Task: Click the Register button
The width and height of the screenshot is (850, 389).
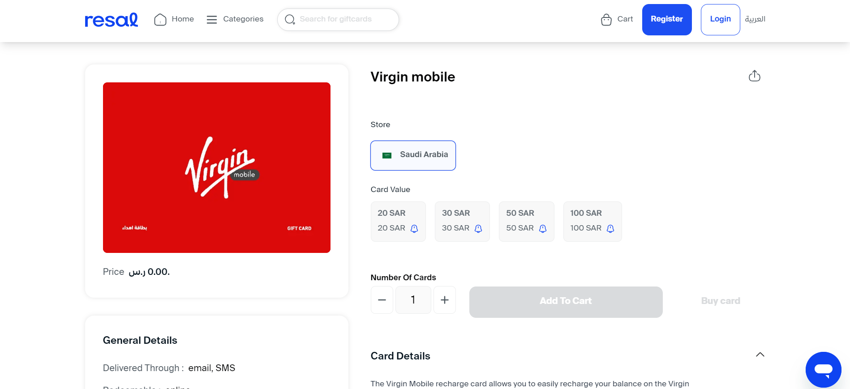Action: point(667,19)
